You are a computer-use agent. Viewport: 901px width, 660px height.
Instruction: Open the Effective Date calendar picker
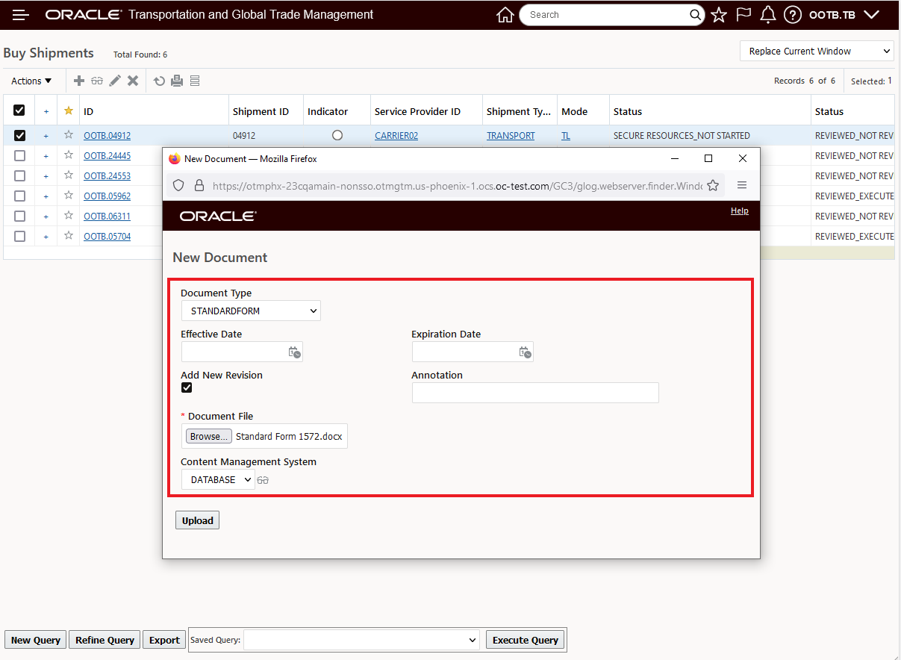click(294, 352)
